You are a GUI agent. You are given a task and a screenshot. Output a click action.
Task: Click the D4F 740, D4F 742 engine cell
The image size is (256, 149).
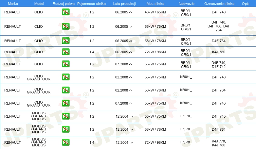click(219, 65)
